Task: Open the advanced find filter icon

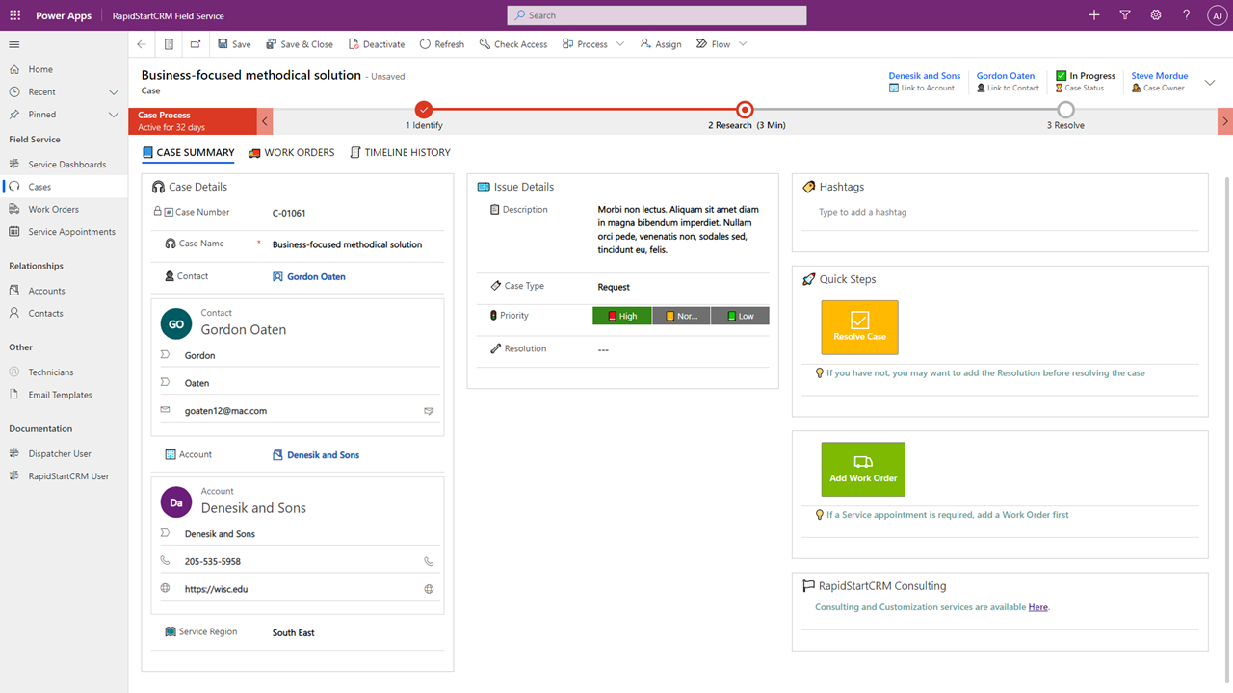Action: click(1125, 15)
